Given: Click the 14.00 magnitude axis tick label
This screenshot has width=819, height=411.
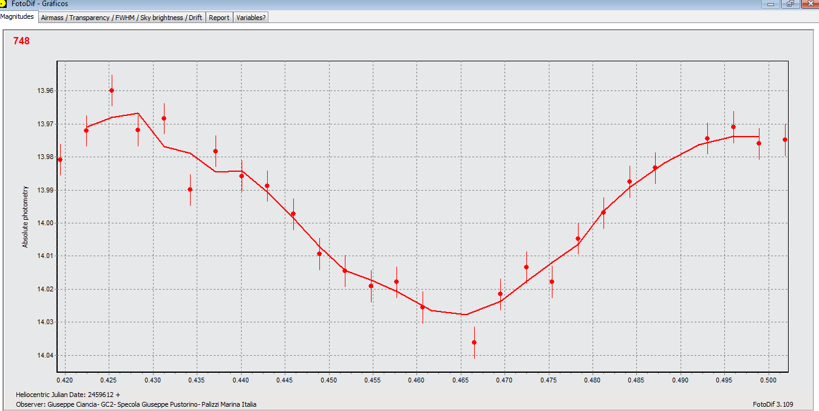Looking at the screenshot, I should tap(46, 223).
